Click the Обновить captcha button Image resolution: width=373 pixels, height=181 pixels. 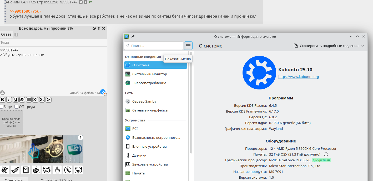(14, 180)
